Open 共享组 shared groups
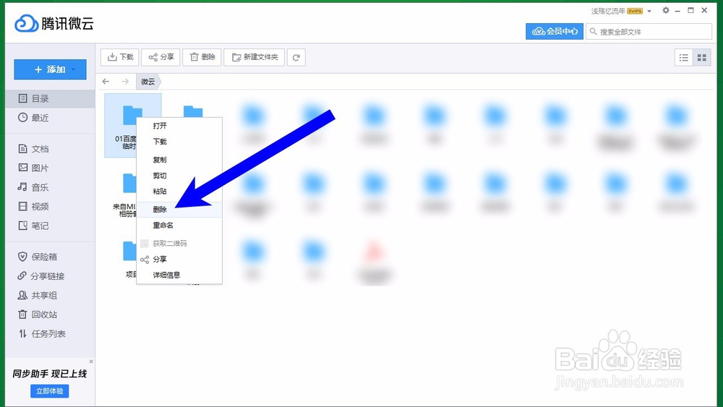 pyautogui.click(x=51, y=296)
